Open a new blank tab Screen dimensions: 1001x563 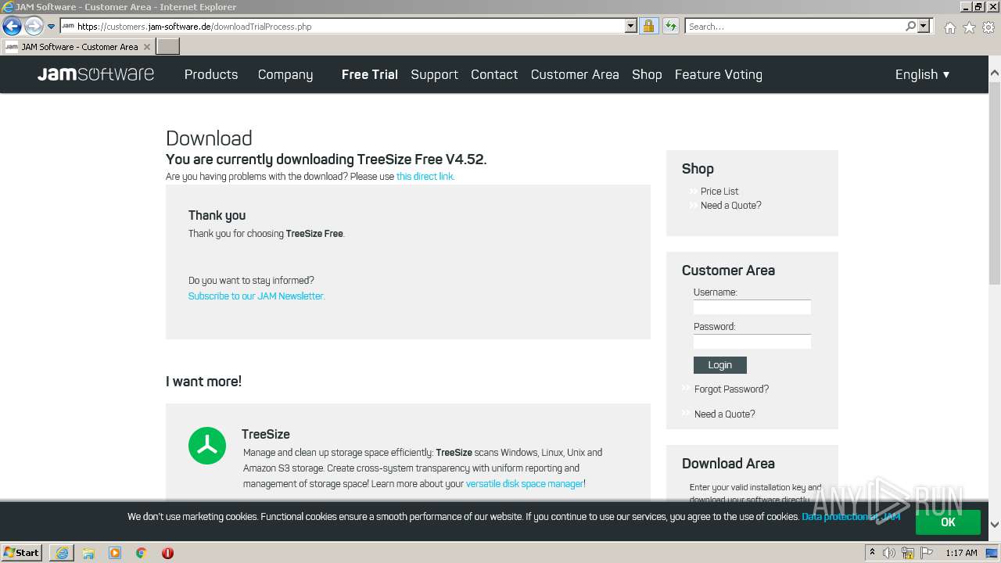tap(168, 46)
